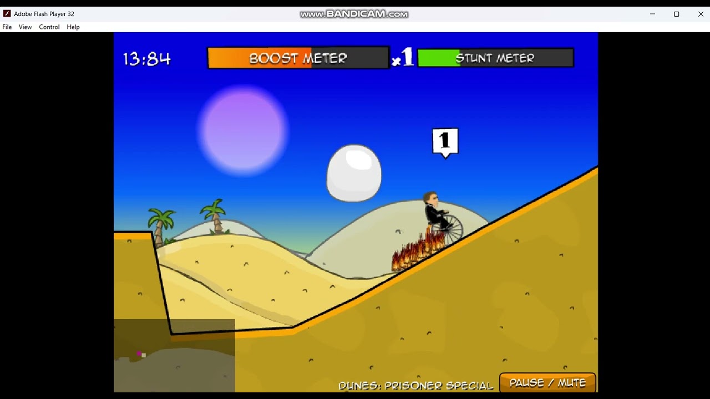Click the 13:84 timer display

[x=146, y=59]
